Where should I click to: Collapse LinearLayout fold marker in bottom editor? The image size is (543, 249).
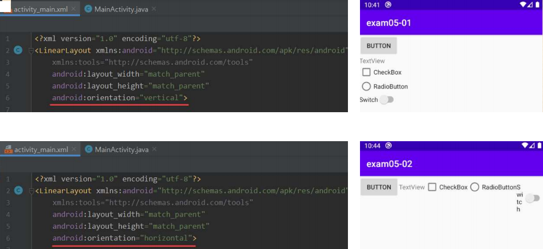coord(31,190)
